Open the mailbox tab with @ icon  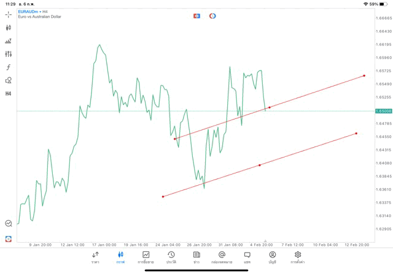click(x=222, y=257)
